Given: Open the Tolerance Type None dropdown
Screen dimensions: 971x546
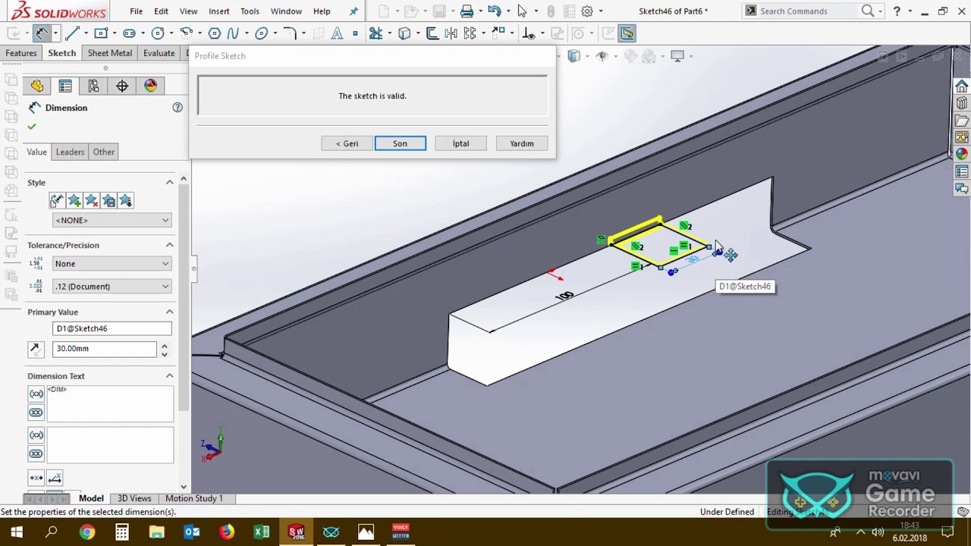Looking at the screenshot, I should (x=112, y=264).
